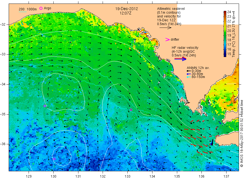Click the ANMN 80-150m cyan arrow

pyautogui.click(x=189, y=77)
